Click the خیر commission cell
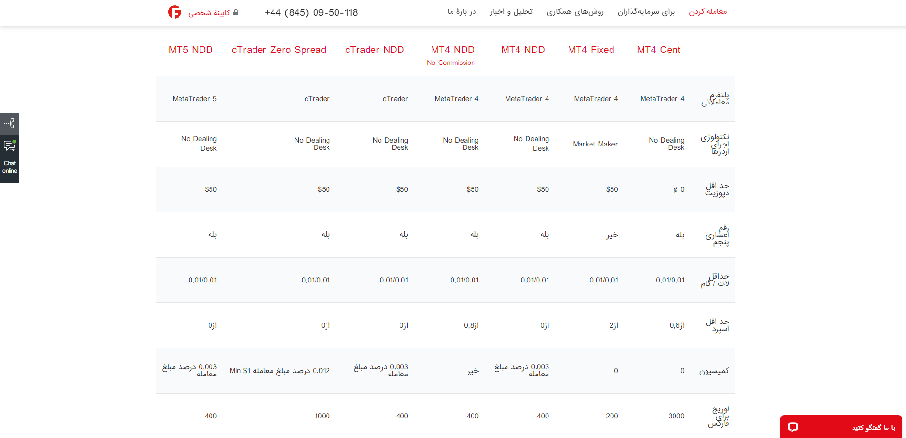 [473, 371]
